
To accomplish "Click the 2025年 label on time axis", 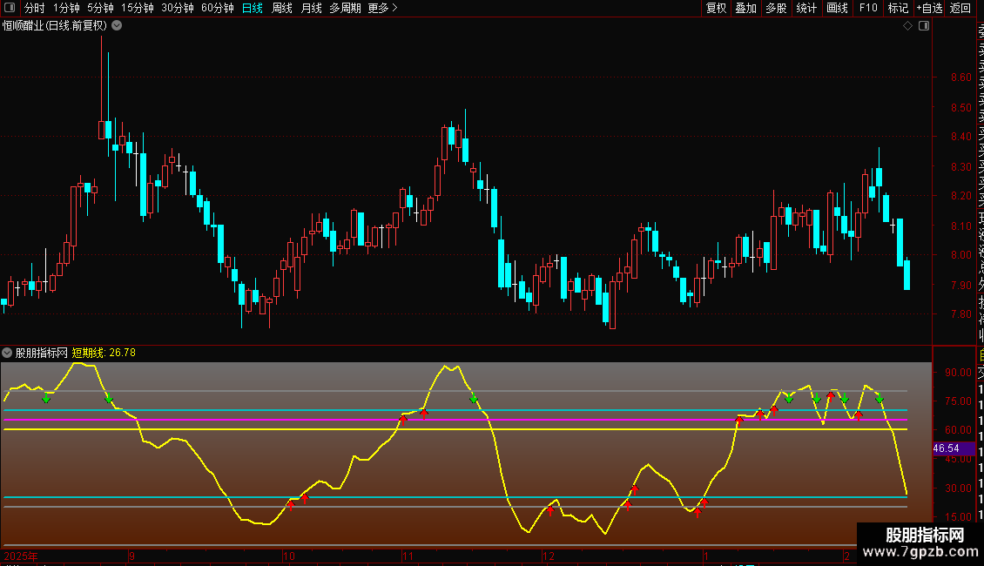I will 21,556.
